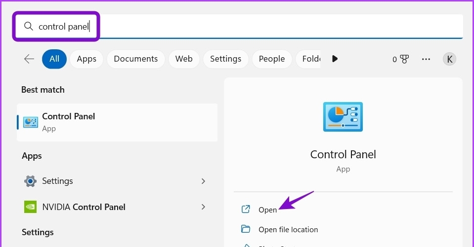
Task: Show more filters with the play arrow
Action: click(335, 59)
